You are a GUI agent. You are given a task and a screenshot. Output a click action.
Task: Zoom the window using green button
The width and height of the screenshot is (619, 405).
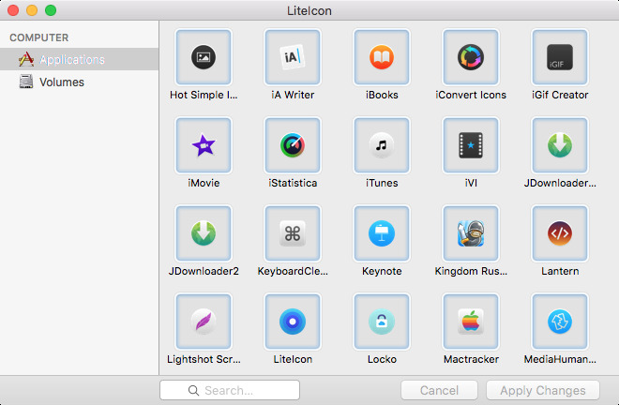[51, 10]
